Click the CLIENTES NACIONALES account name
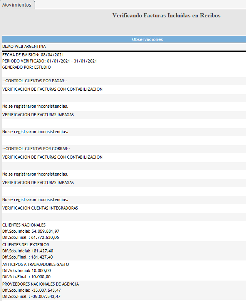Screen dimensions: 246x301 (x=24, y=225)
